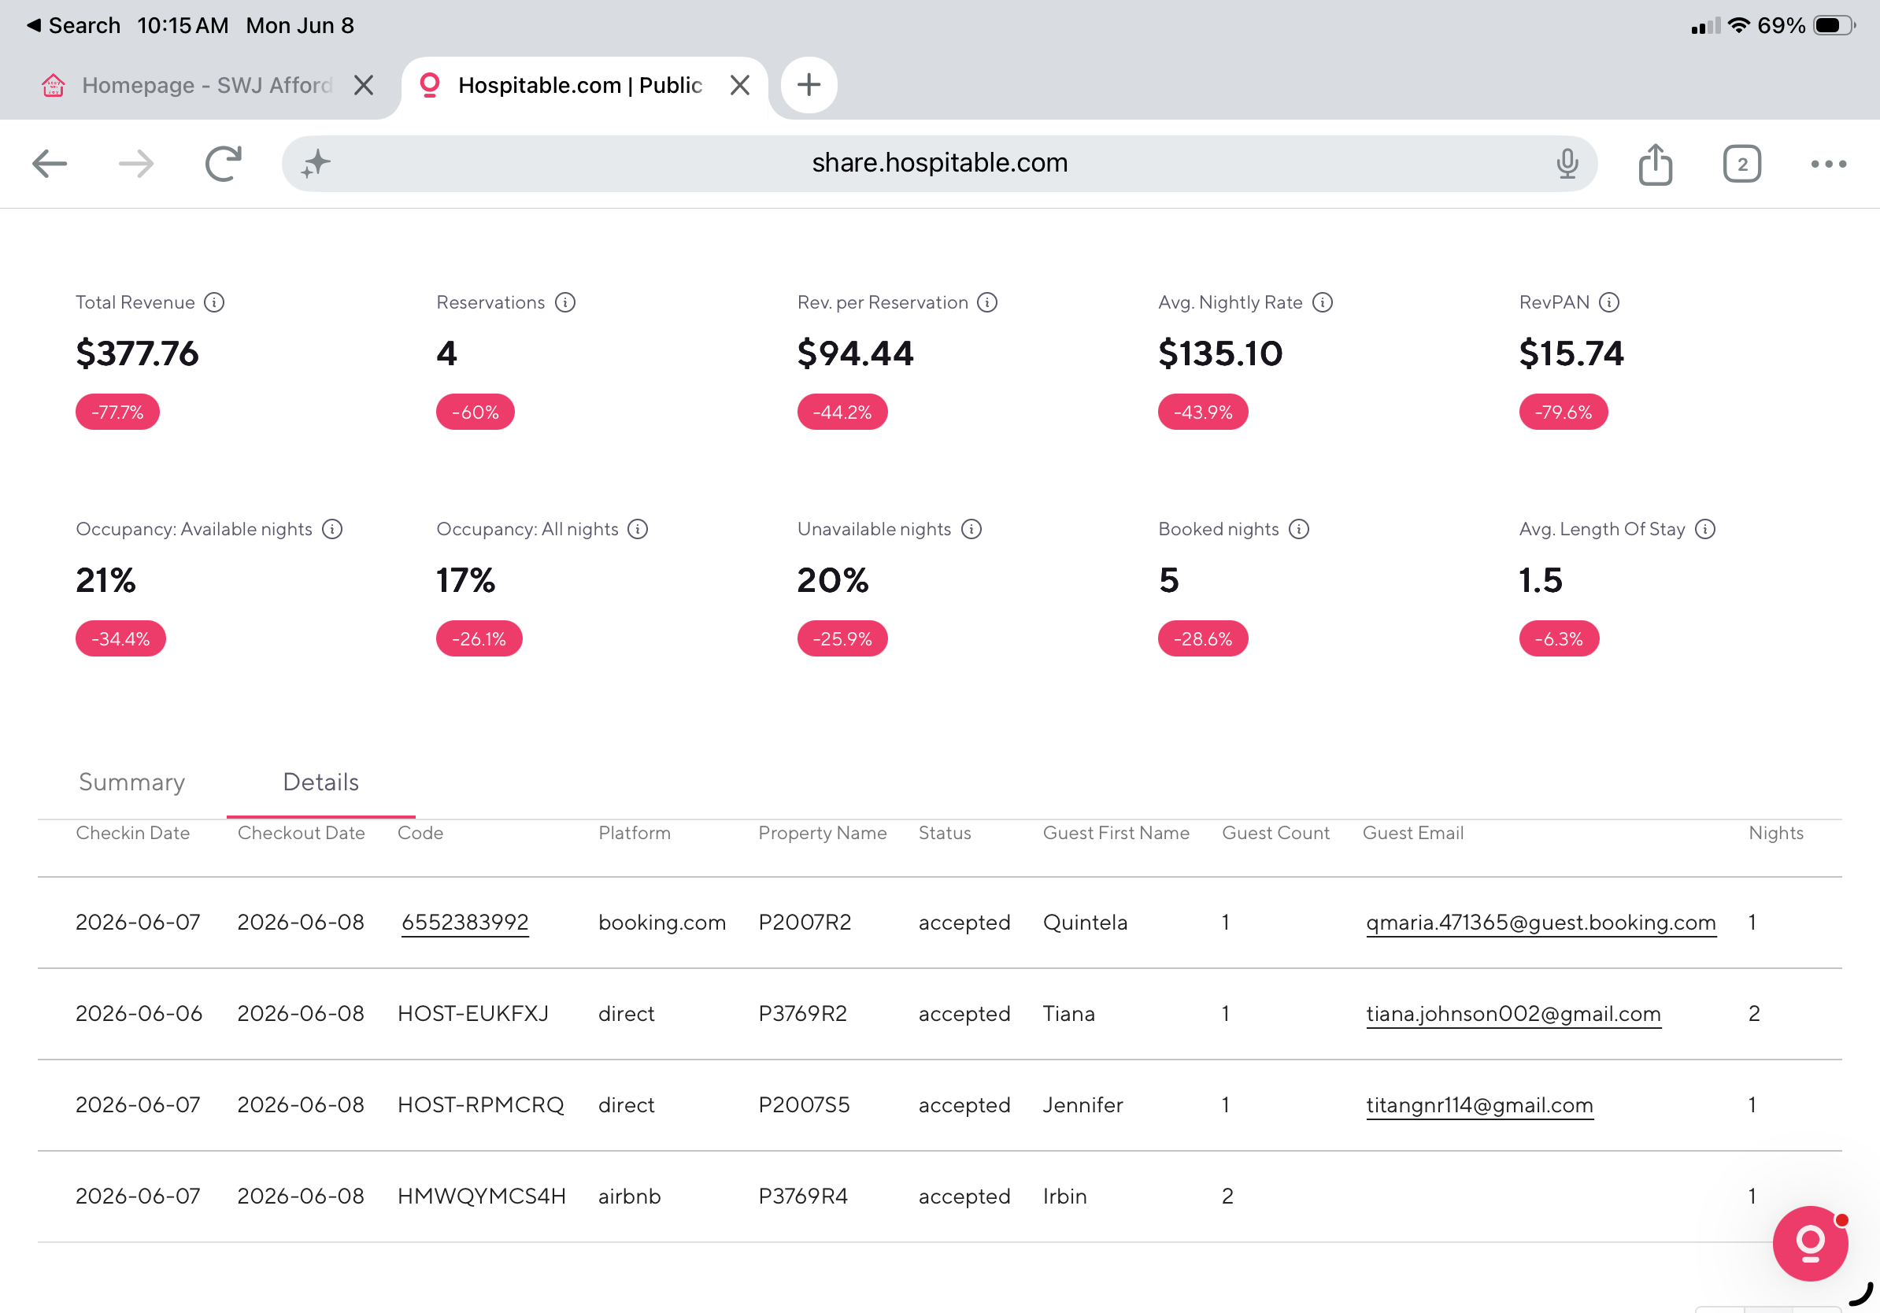Open a new browser tab with plus
The height and width of the screenshot is (1313, 1880).
point(809,84)
